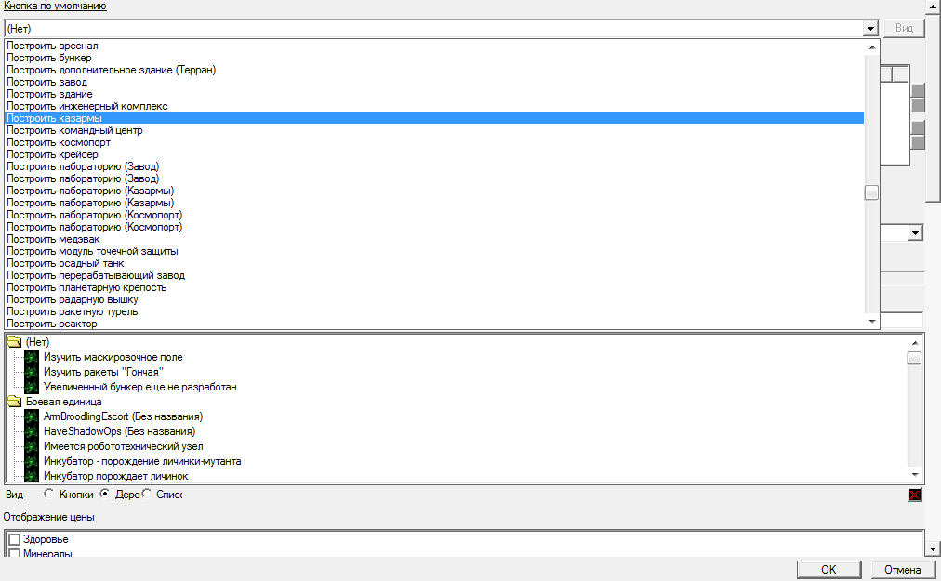Click the icon next to "Изучить ракеты Гончая"
941x581 pixels.
32,372
